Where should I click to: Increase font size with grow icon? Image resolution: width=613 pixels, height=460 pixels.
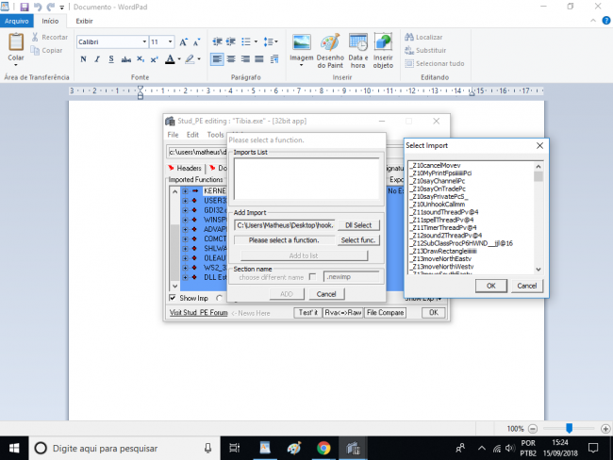tap(183, 42)
